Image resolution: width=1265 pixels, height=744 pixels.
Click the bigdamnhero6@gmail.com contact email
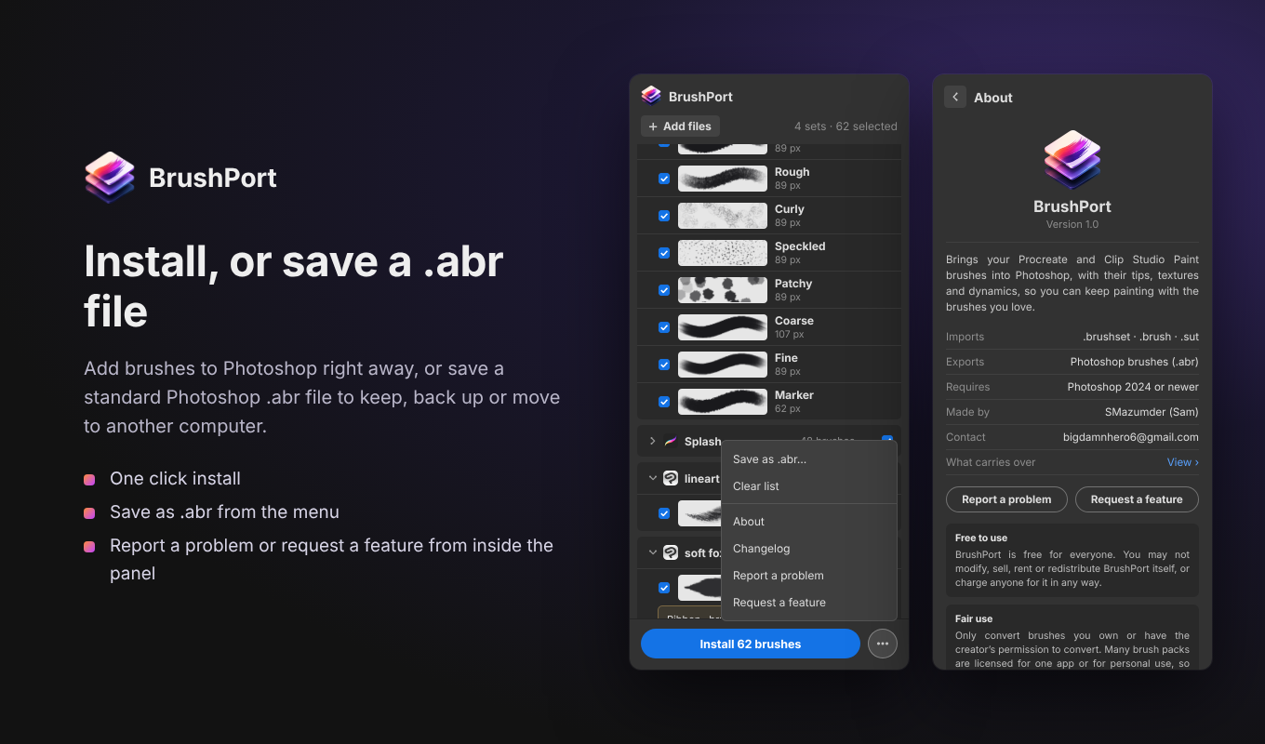click(1131, 437)
